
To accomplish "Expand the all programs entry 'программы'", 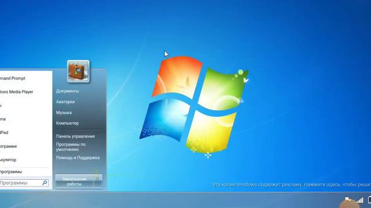I will (x=11, y=172).
